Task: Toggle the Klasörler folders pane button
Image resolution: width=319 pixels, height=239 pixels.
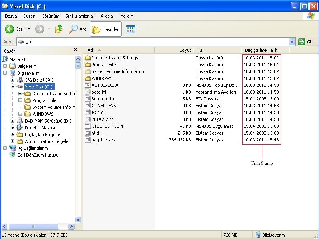Action: click(x=106, y=29)
